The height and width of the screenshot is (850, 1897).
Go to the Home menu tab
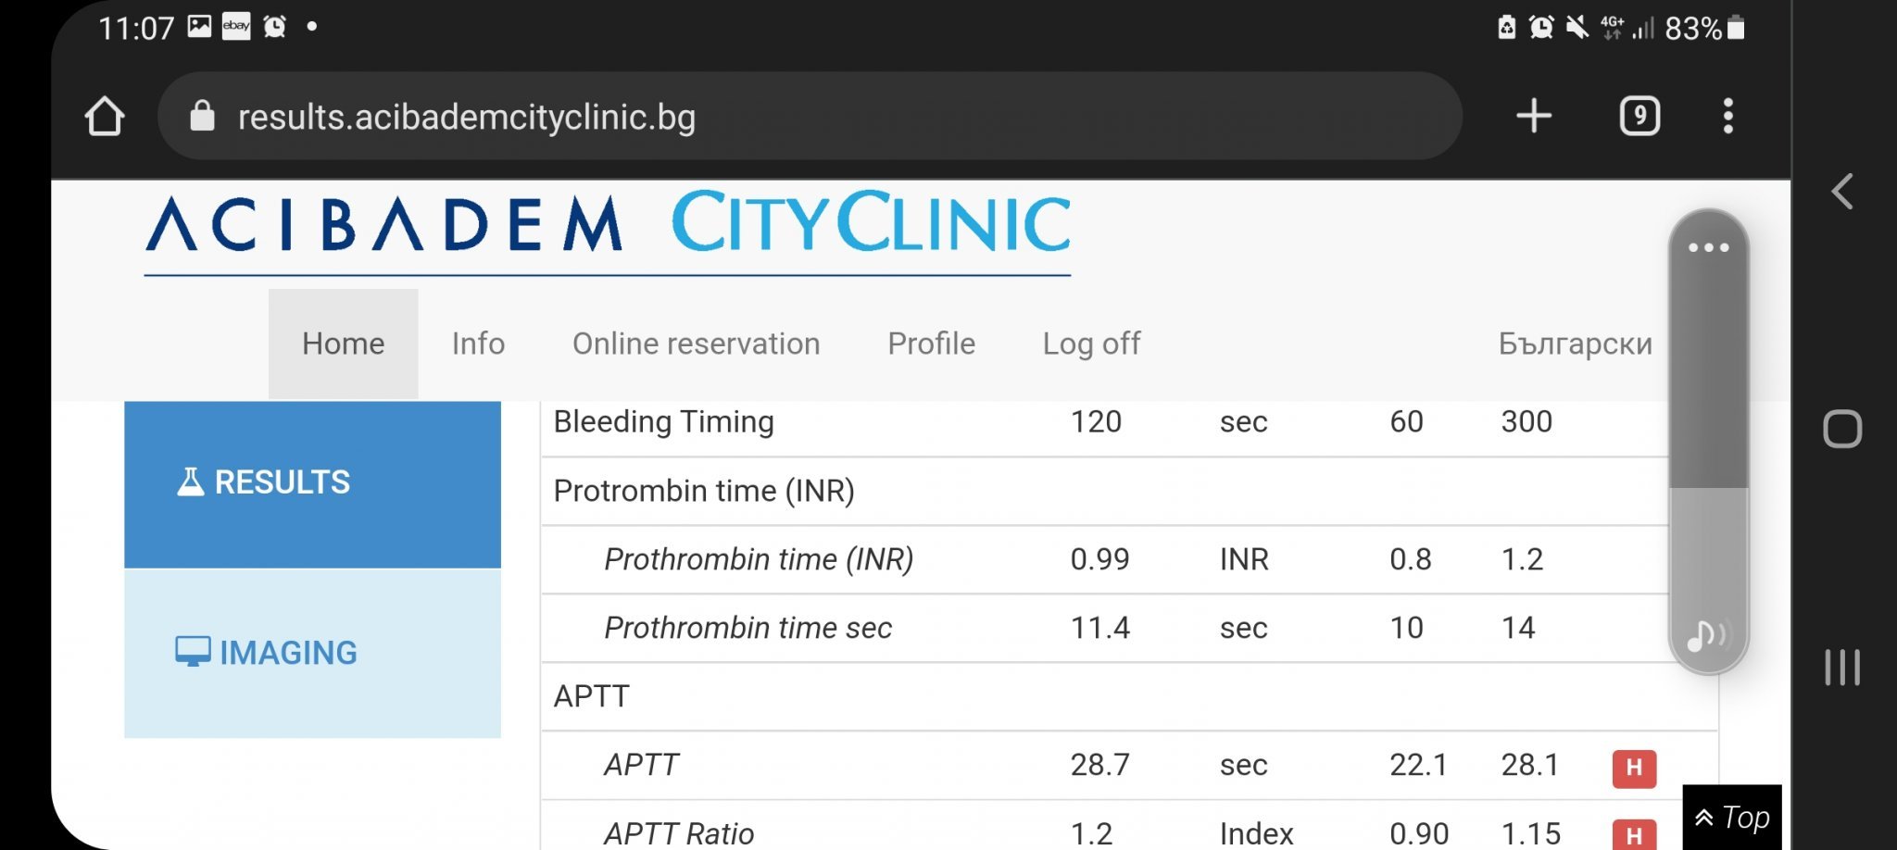pyautogui.click(x=343, y=344)
